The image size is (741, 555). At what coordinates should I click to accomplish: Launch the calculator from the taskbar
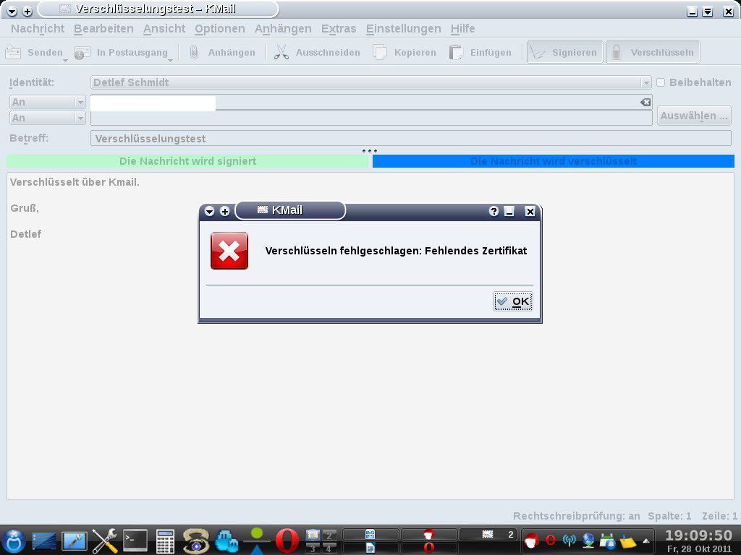[166, 541]
